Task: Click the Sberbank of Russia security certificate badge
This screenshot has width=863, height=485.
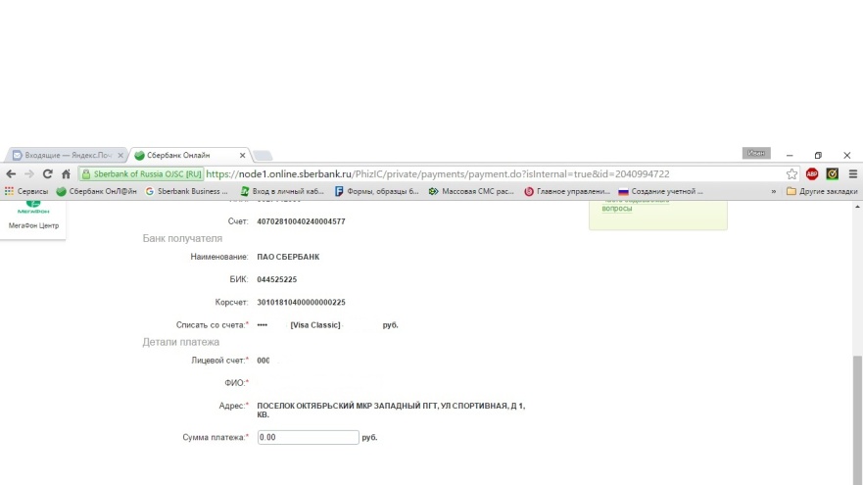Action: 143,173
